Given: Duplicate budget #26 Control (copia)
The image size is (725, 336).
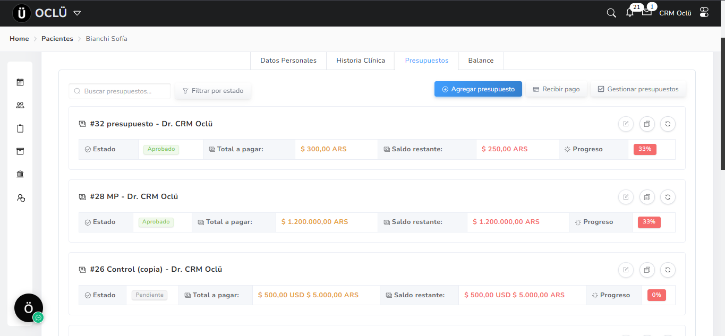Looking at the screenshot, I should tap(647, 270).
